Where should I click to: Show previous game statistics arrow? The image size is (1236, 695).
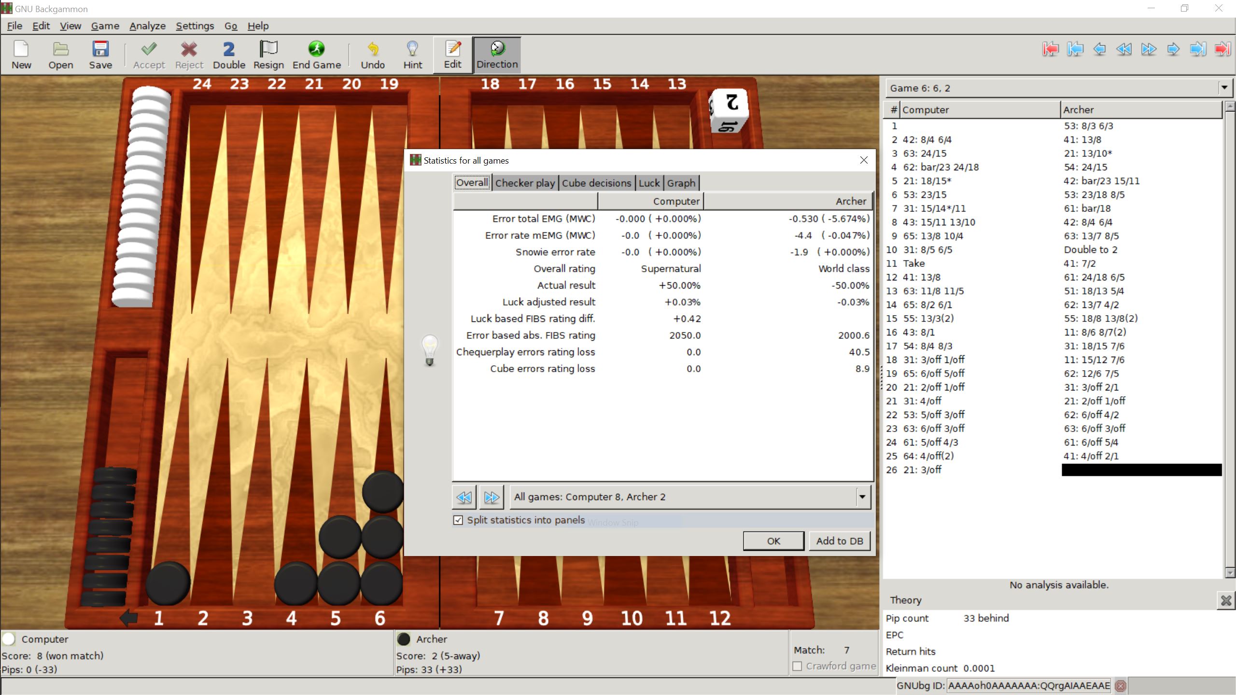(464, 497)
